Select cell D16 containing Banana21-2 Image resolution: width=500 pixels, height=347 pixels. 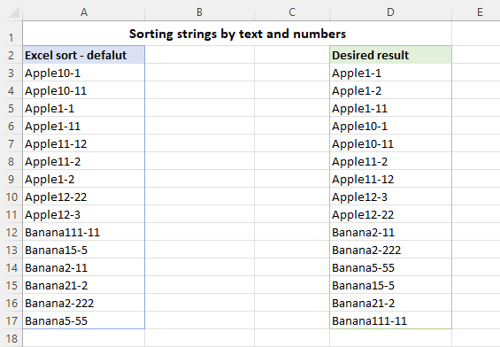[390, 303]
